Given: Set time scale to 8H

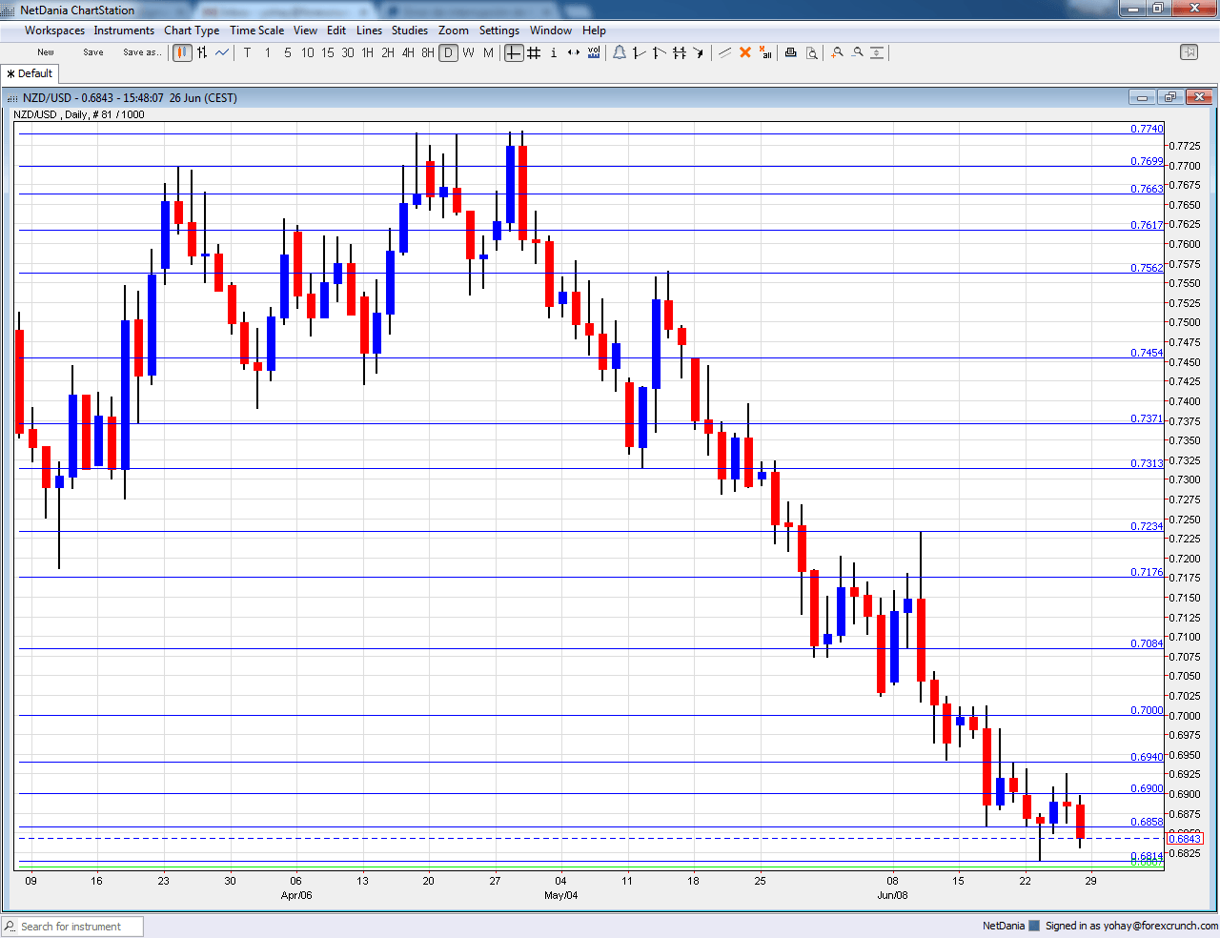Looking at the screenshot, I should pos(428,52).
